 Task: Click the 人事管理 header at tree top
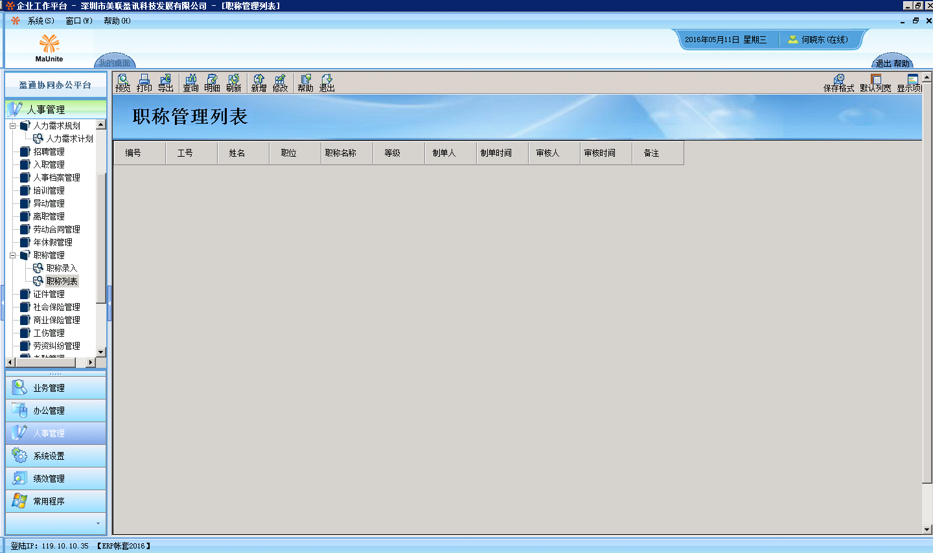tap(56, 109)
